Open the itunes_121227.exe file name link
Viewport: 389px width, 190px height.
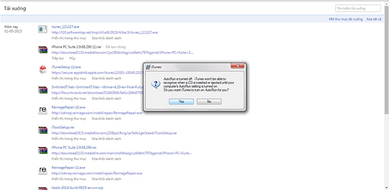point(65,27)
